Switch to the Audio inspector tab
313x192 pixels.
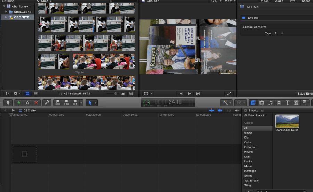(x=279, y=1)
